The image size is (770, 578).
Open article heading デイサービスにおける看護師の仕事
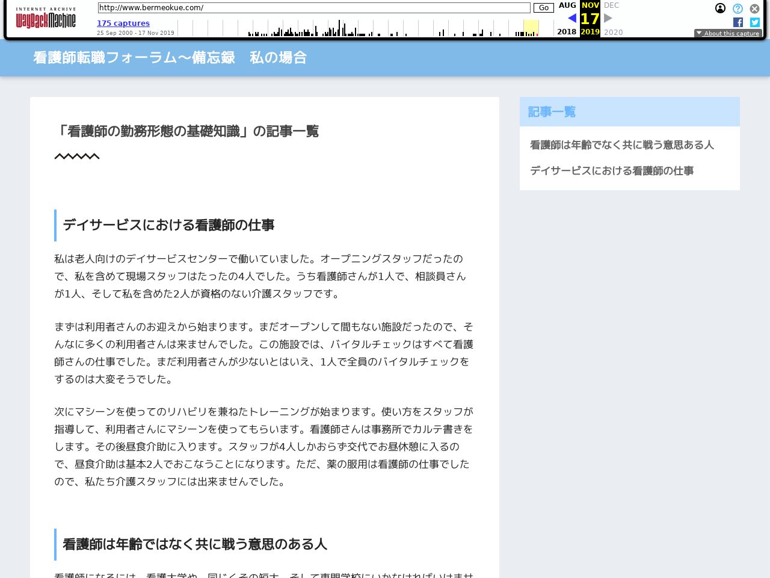pyautogui.click(x=168, y=225)
